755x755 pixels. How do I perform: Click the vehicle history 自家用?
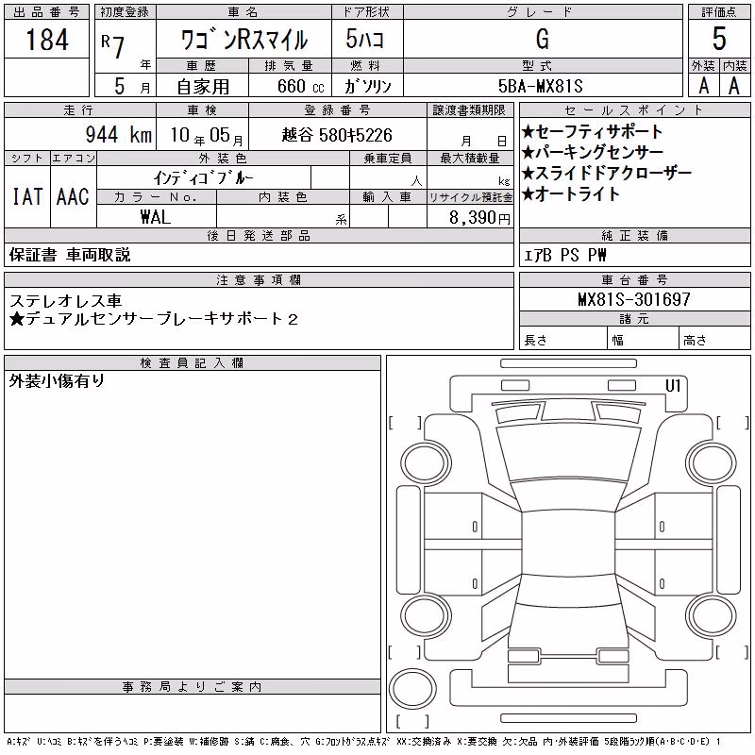203,87
